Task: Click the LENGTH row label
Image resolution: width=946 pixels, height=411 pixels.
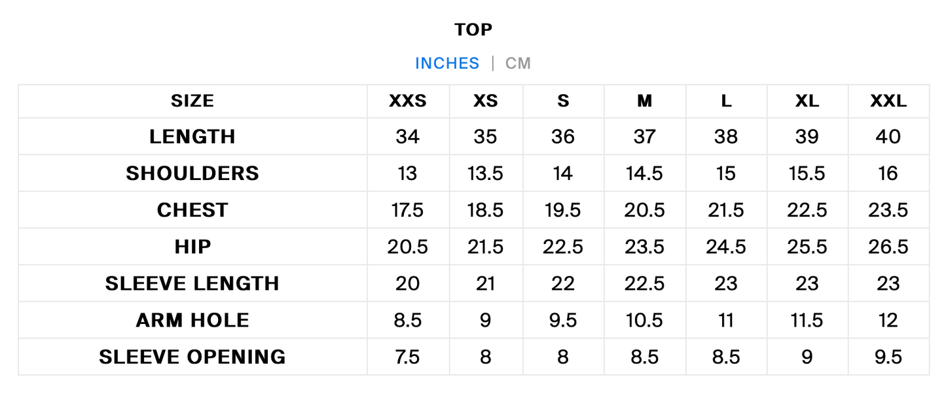Action: (x=192, y=137)
